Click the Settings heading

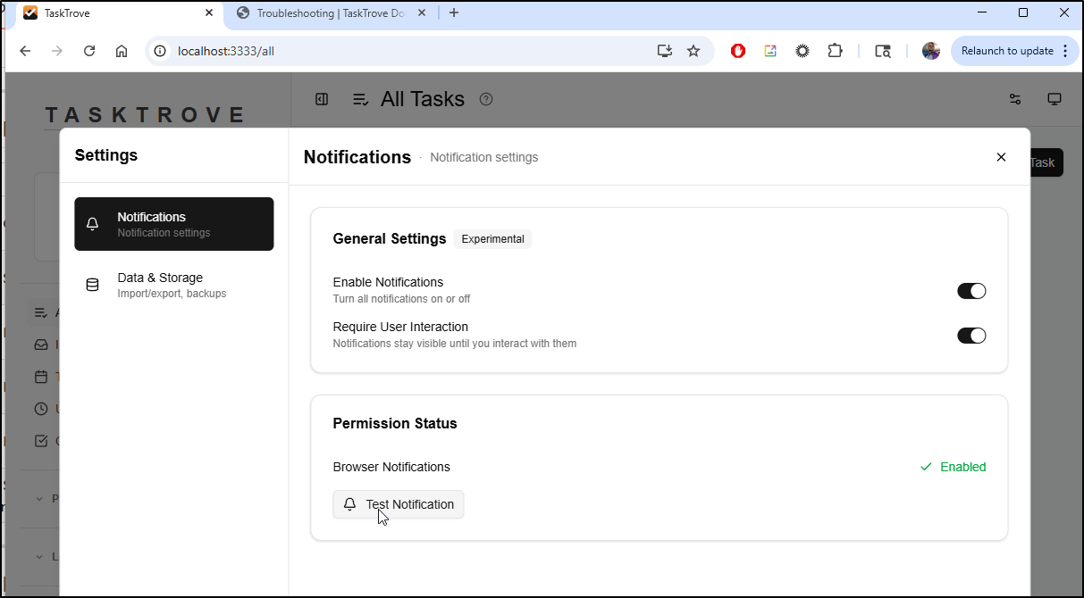106,155
